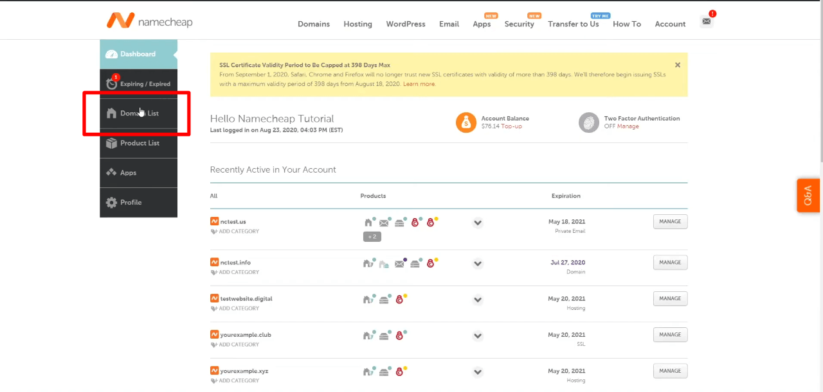Open the Security menu
The width and height of the screenshot is (823, 392).
point(520,24)
